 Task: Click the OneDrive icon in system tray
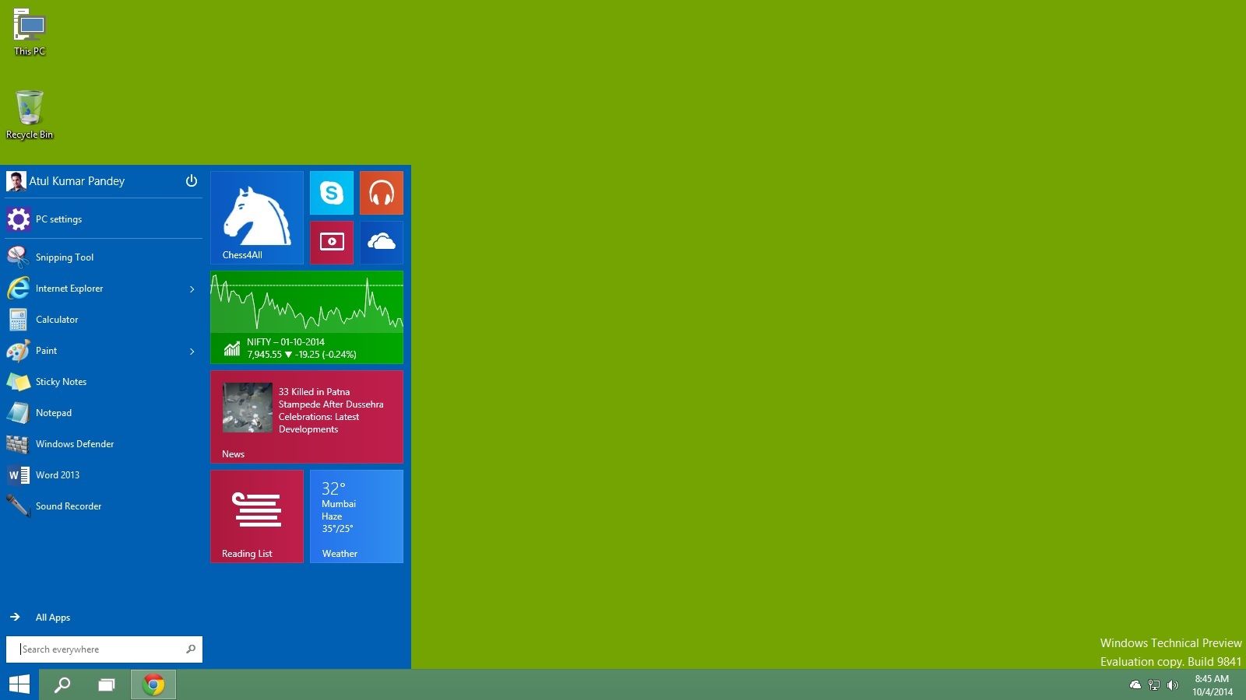(x=1135, y=685)
